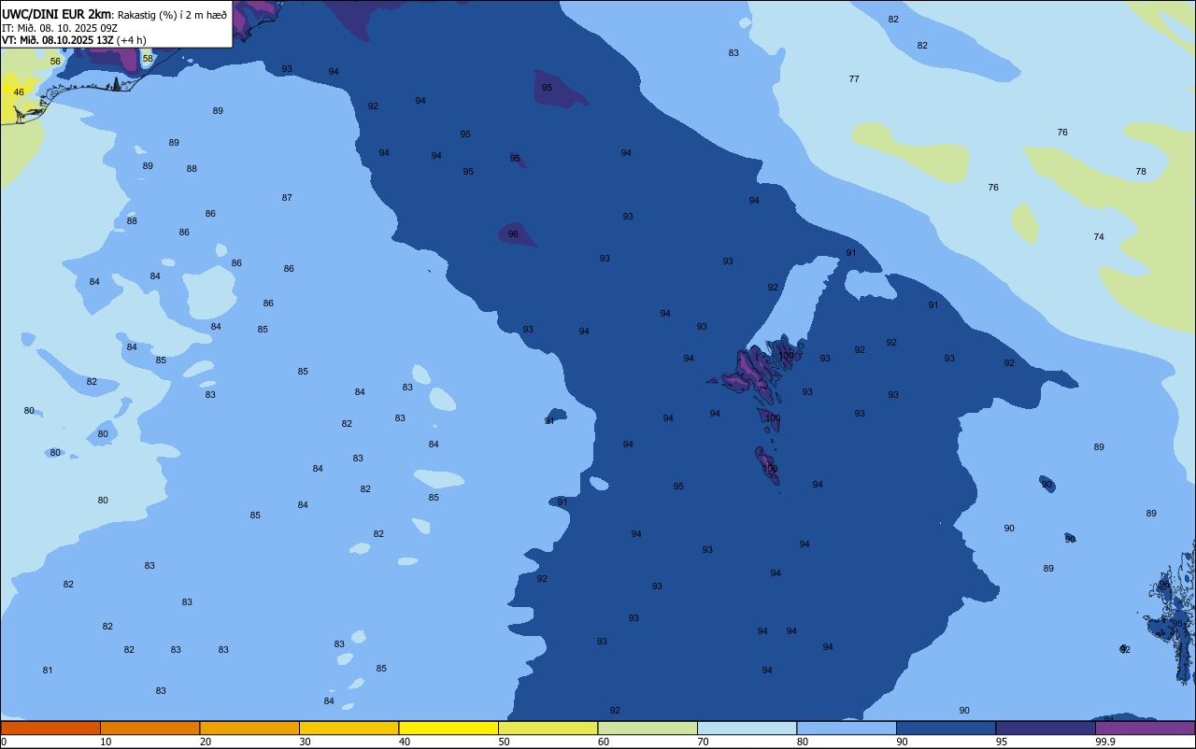Click the 81 humidity value on the map
Image resolution: width=1196 pixels, height=749 pixels.
click(48, 670)
